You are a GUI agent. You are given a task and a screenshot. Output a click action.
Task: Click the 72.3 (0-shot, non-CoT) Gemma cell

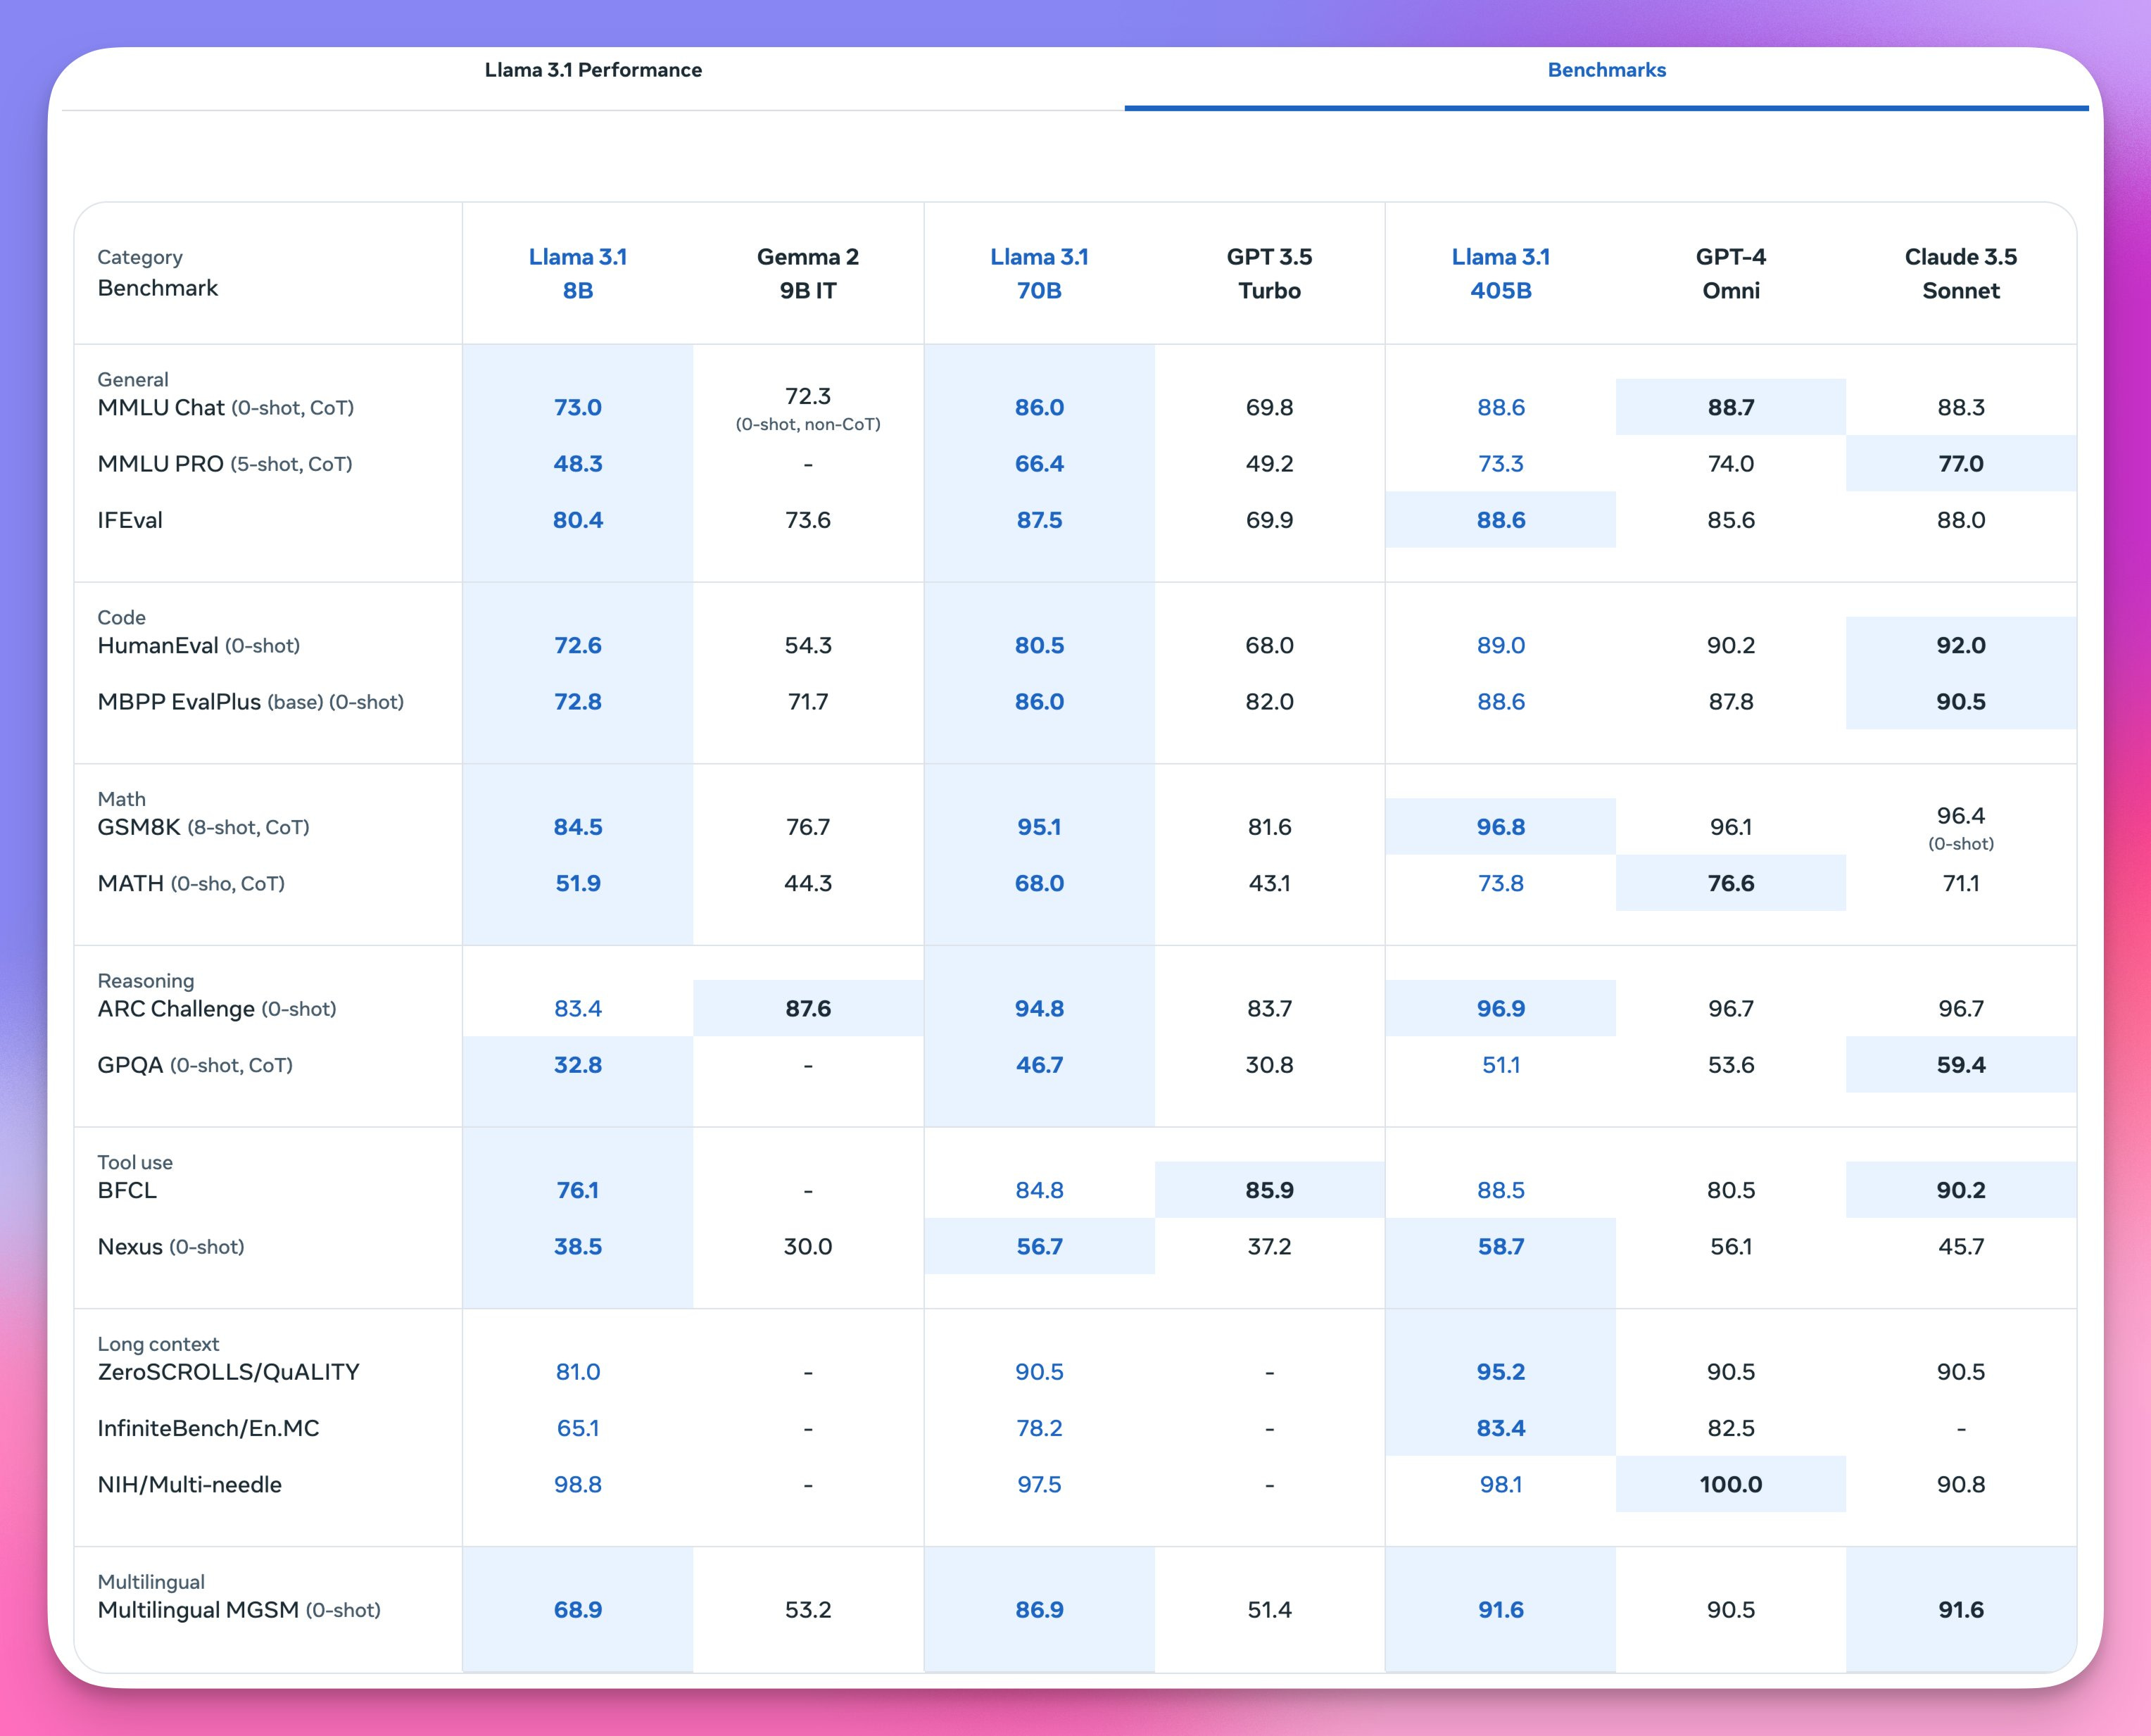pyautogui.click(x=808, y=408)
